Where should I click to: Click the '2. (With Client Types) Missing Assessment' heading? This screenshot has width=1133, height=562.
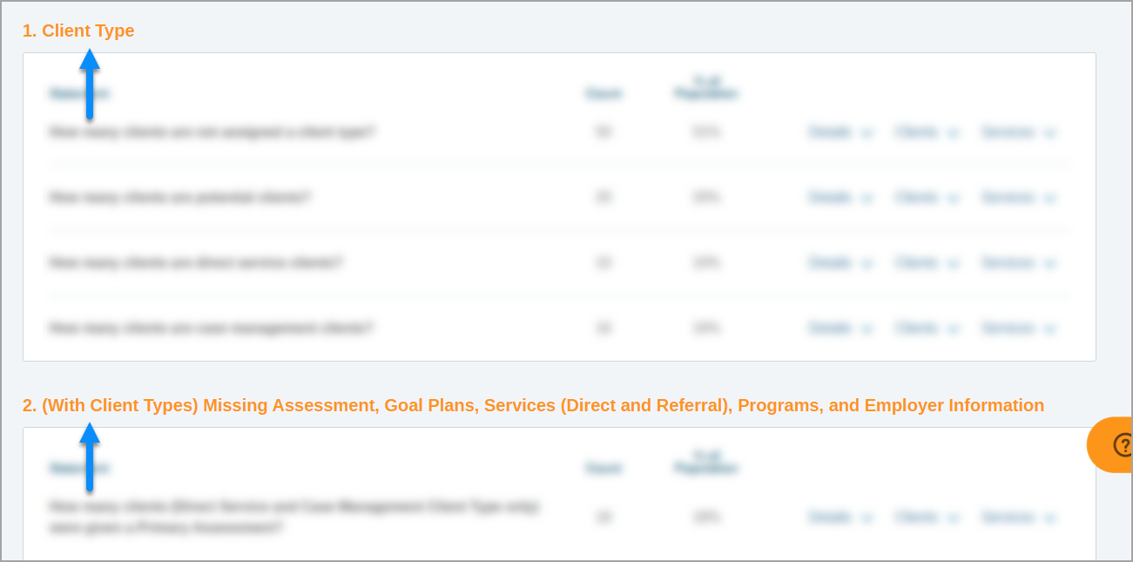coord(533,405)
